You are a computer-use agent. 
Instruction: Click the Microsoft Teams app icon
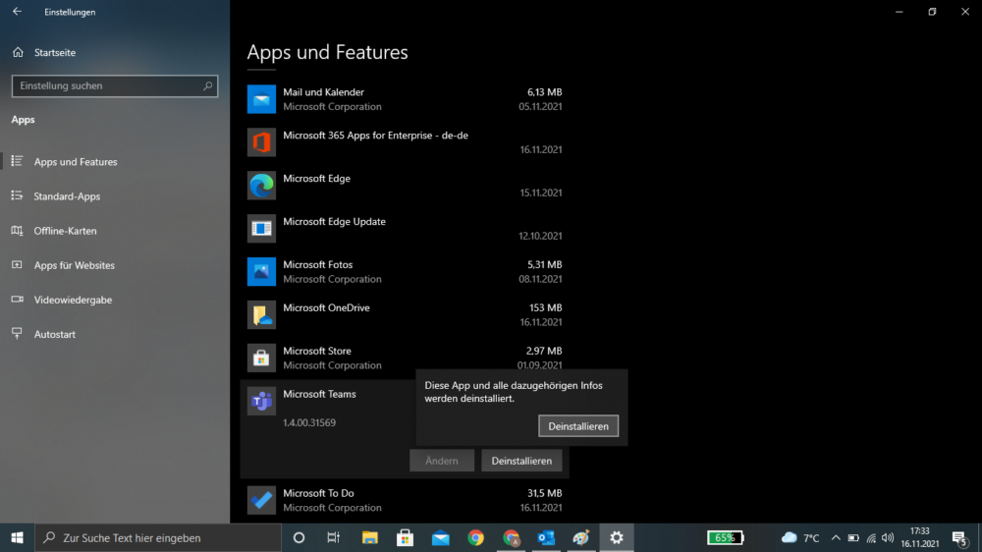pos(261,402)
